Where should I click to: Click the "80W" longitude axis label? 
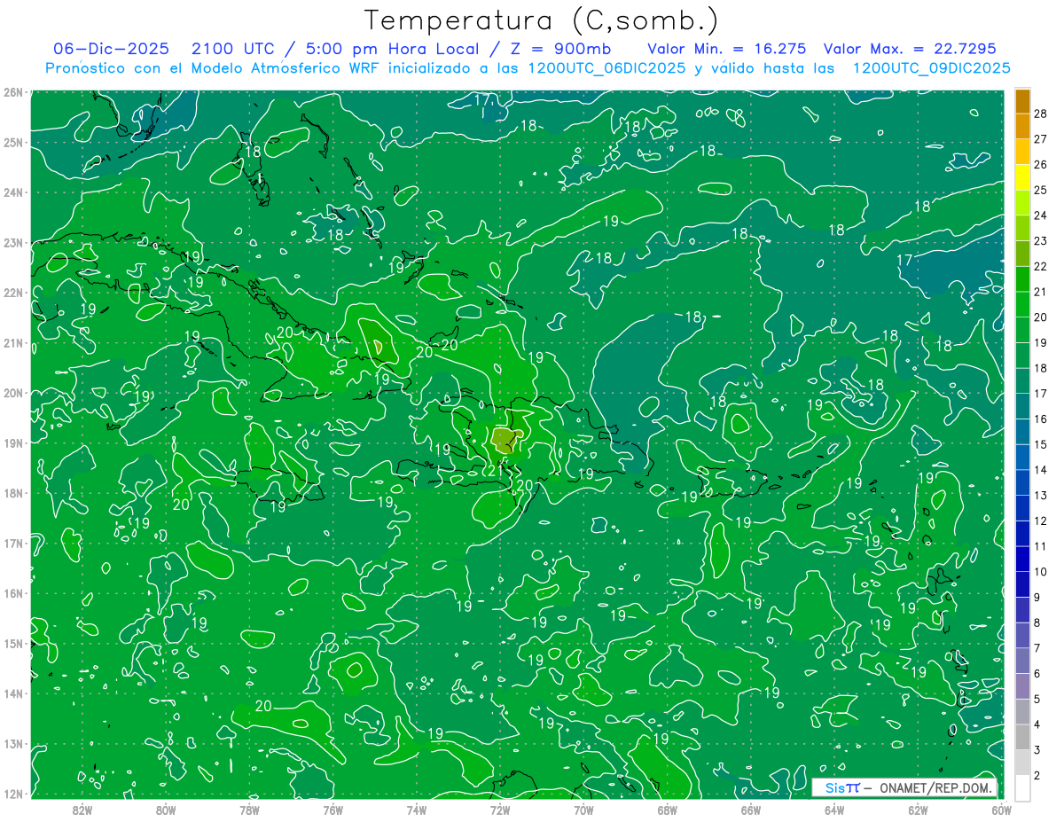coord(166,810)
